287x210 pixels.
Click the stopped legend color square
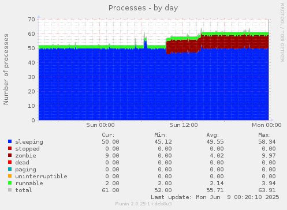click(x=10, y=148)
